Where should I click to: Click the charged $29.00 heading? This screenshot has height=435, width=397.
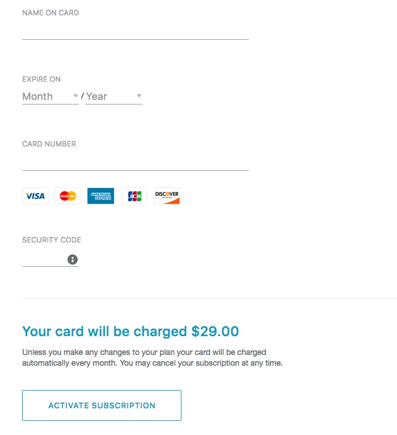(130, 332)
